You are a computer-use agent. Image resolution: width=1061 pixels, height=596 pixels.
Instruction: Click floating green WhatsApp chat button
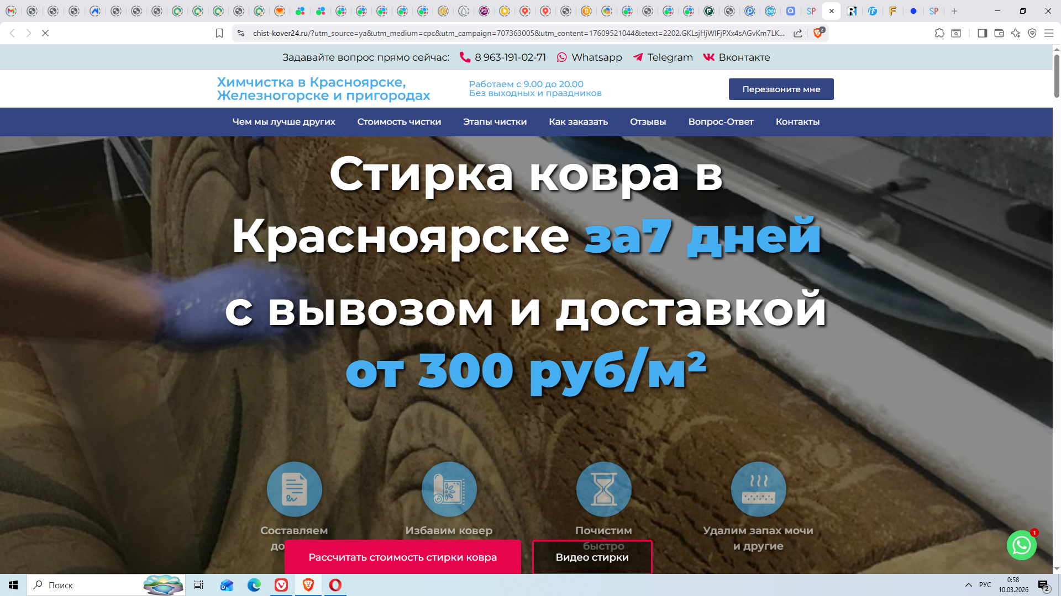point(1021,545)
